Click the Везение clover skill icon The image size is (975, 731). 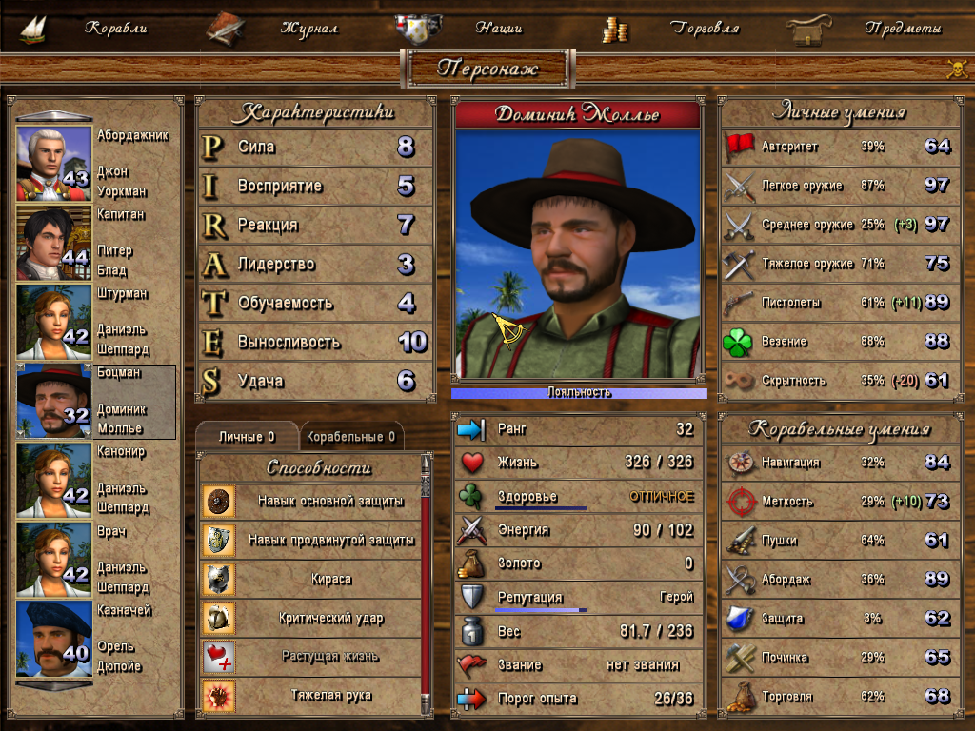(x=738, y=342)
